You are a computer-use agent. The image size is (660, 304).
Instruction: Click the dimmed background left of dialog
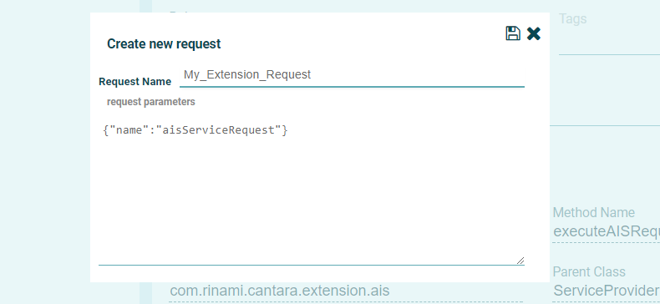(x=45, y=151)
